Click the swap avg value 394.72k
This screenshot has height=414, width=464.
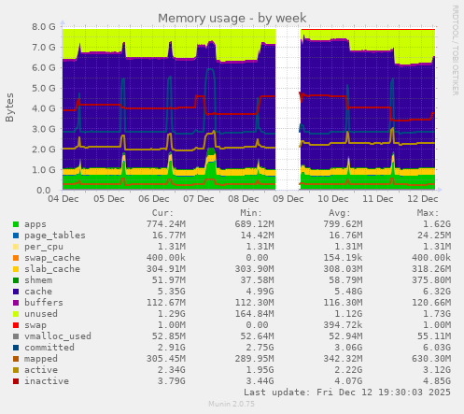343,325
